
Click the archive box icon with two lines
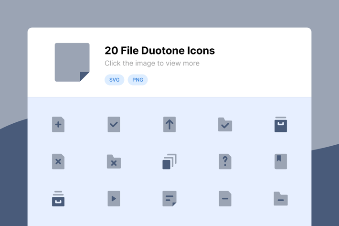pyautogui.click(x=58, y=199)
